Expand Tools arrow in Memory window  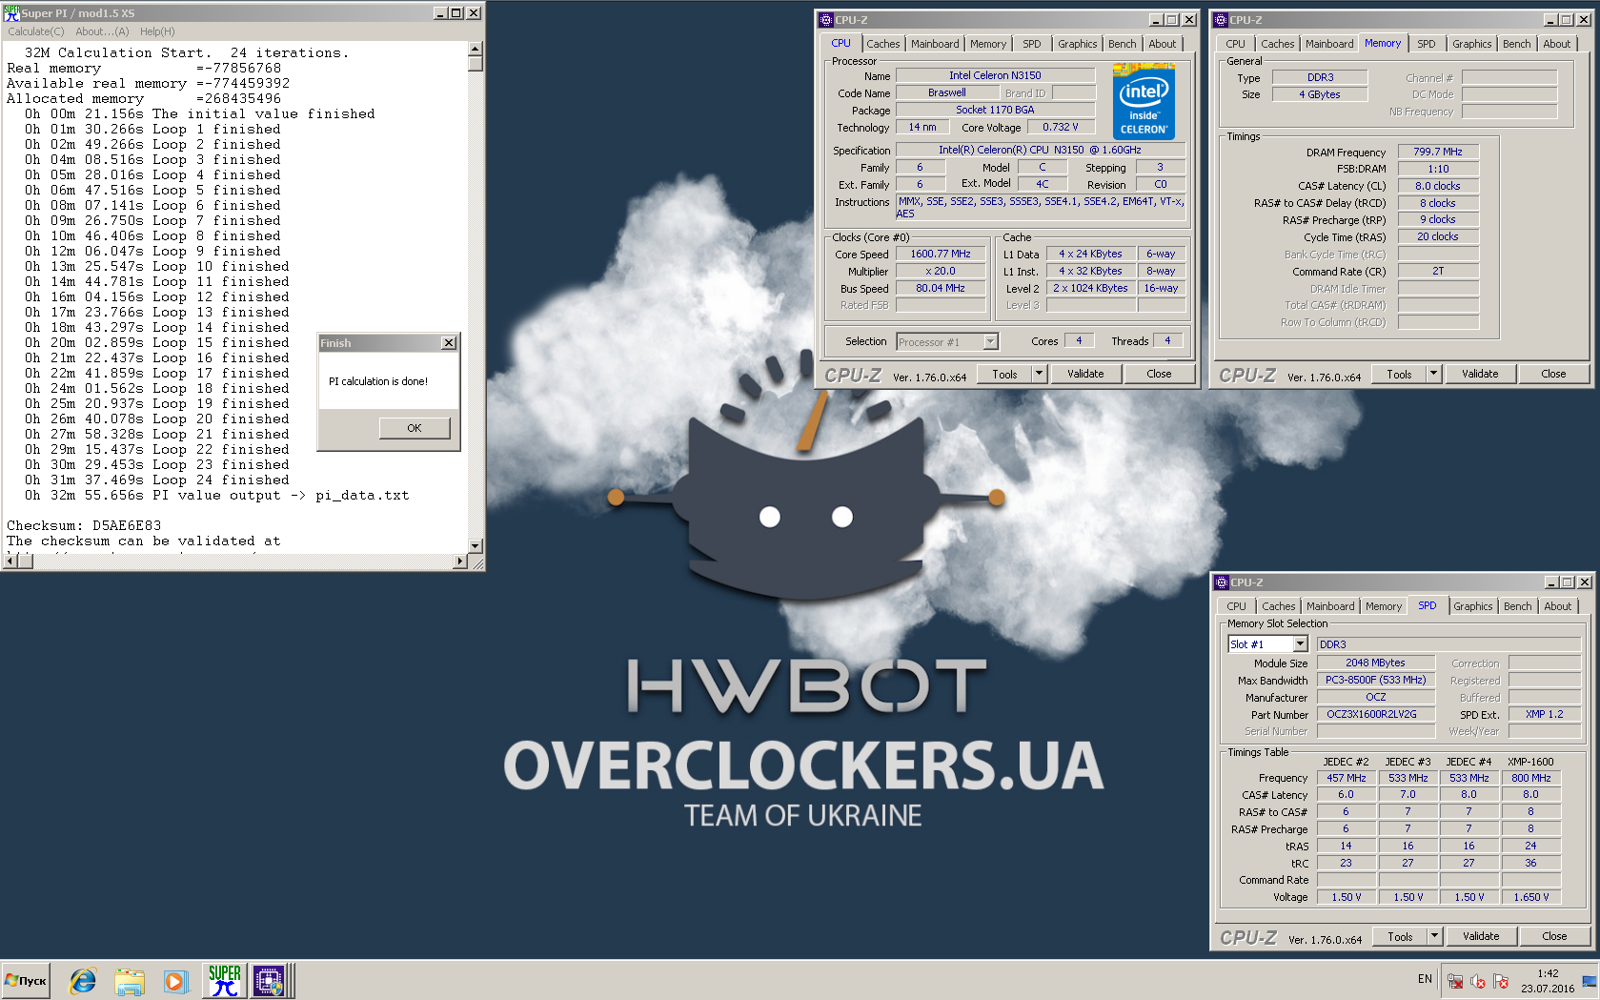point(1433,374)
